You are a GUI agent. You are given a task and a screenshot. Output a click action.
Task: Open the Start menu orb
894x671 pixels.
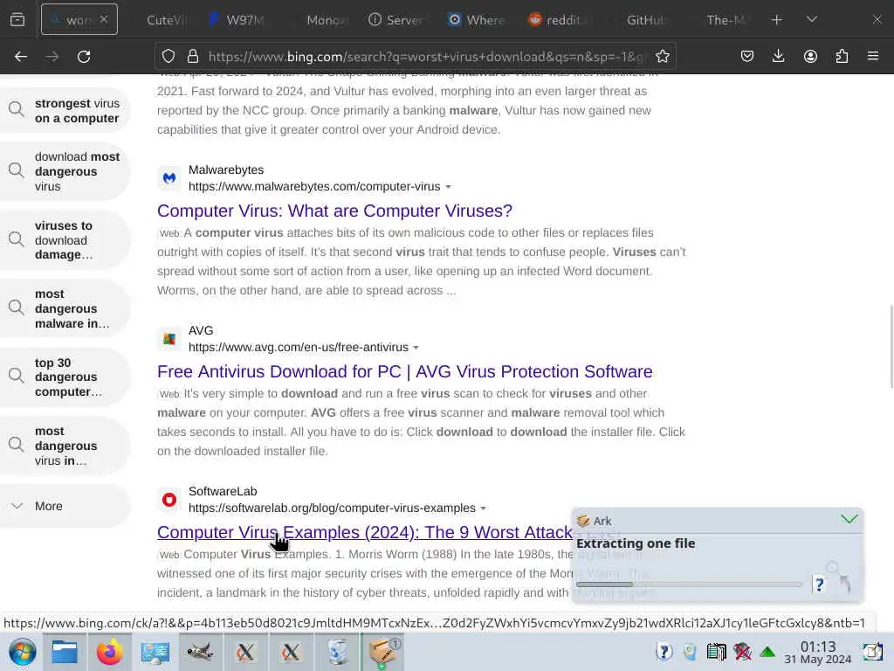click(x=23, y=652)
